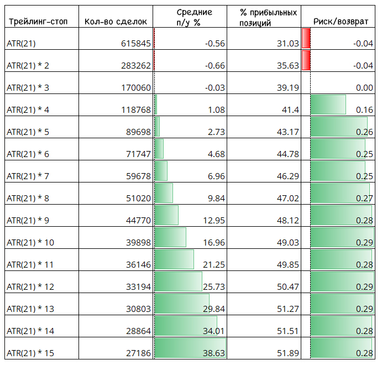Select the 9.84 average profit cell

[x=190, y=194]
